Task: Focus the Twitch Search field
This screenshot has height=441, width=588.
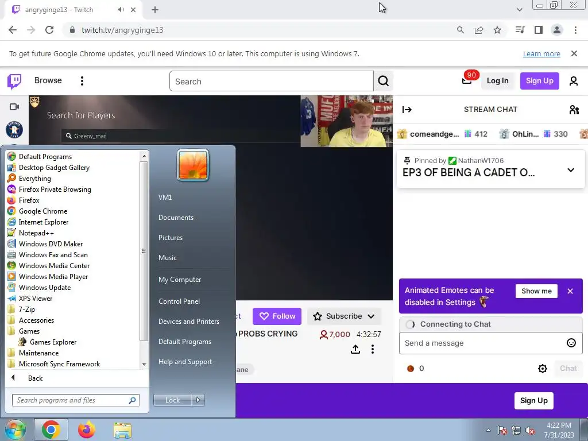Action: (x=272, y=81)
